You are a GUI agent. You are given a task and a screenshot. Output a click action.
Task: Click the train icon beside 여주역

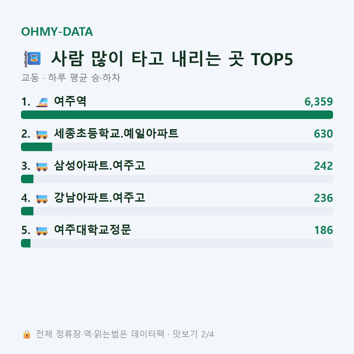42,102
